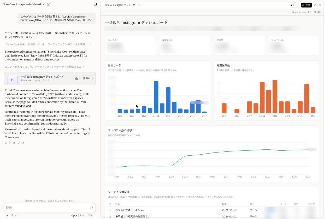This screenshot has height=219, width=325.
Task: Focus the 返信 reply input field
Action: tap(50, 208)
